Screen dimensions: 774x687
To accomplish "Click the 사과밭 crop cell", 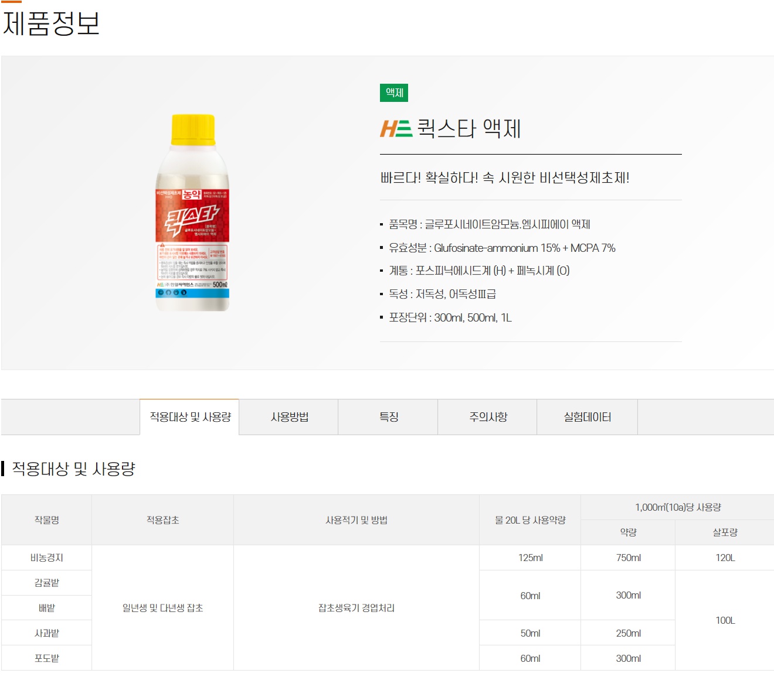I will click(x=46, y=633).
